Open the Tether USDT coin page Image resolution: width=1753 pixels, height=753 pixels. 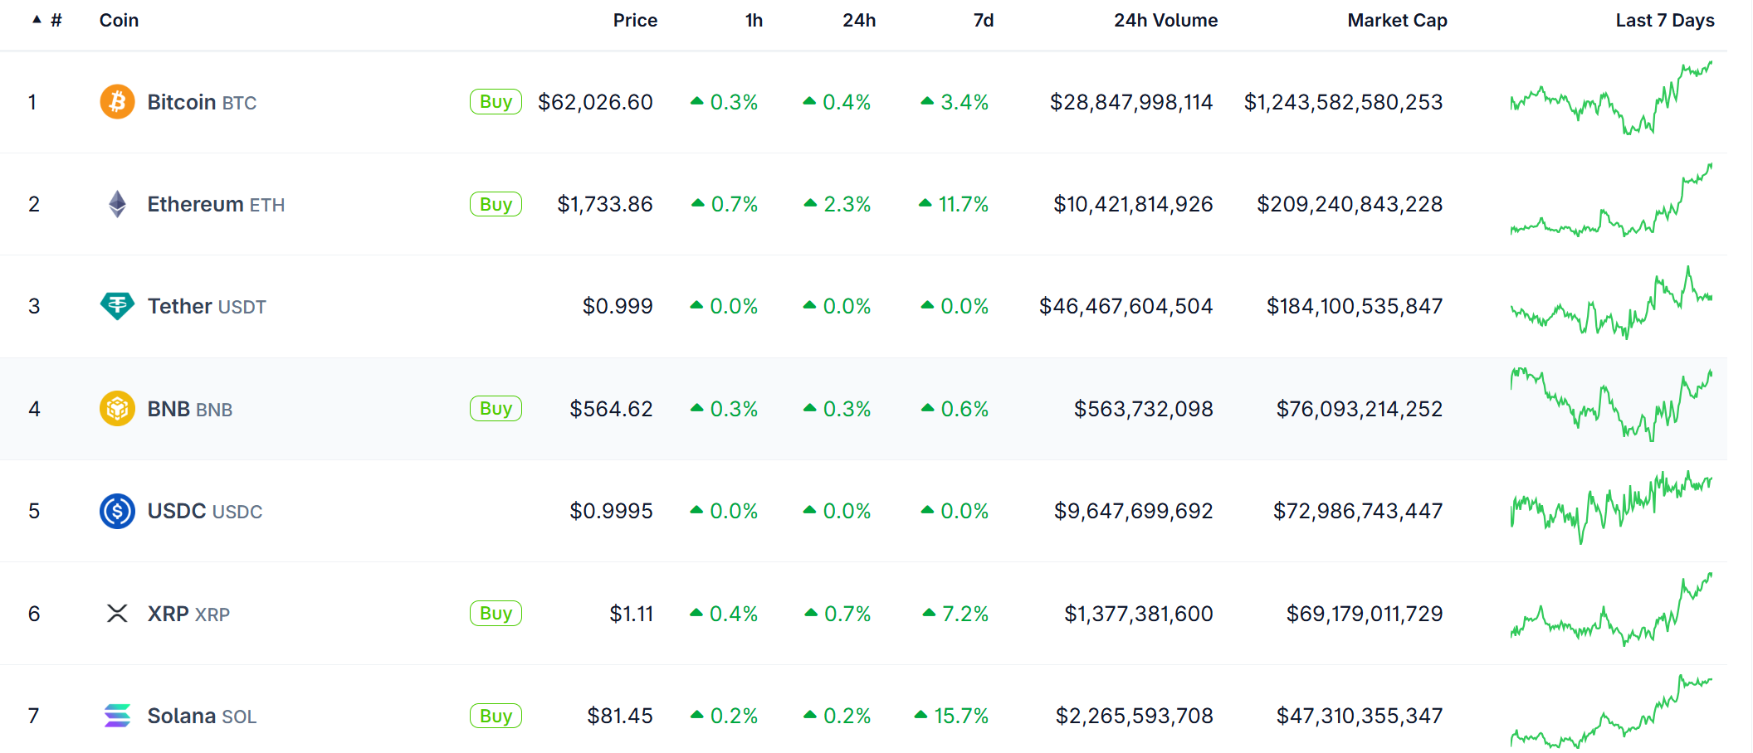(x=207, y=306)
